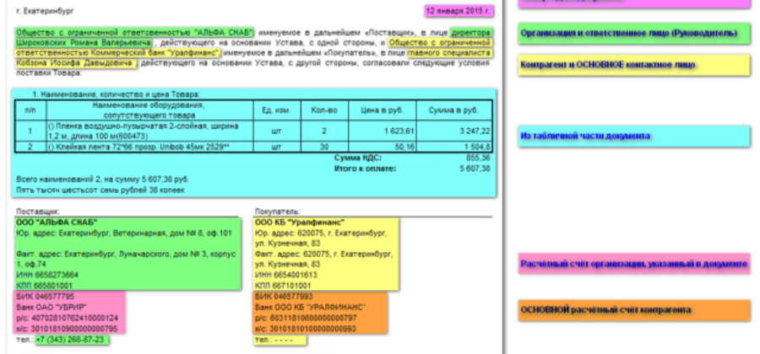Click the name 'Кобзона Иосифа Давыдовича'
The width and height of the screenshot is (760, 354).
(74, 63)
